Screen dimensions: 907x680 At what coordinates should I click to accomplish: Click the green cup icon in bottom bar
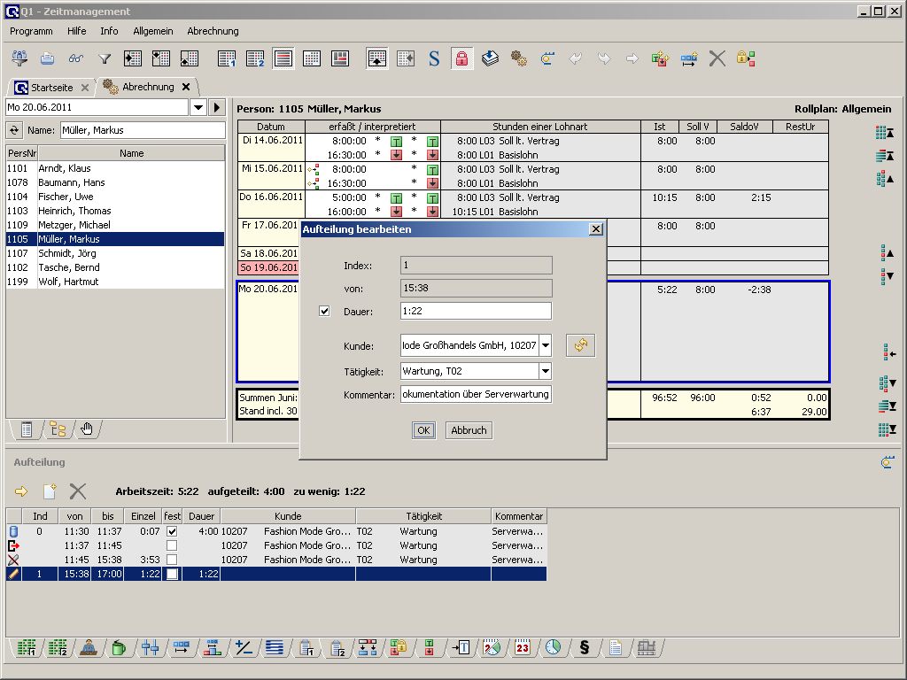pyautogui.click(x=118, y=648)
